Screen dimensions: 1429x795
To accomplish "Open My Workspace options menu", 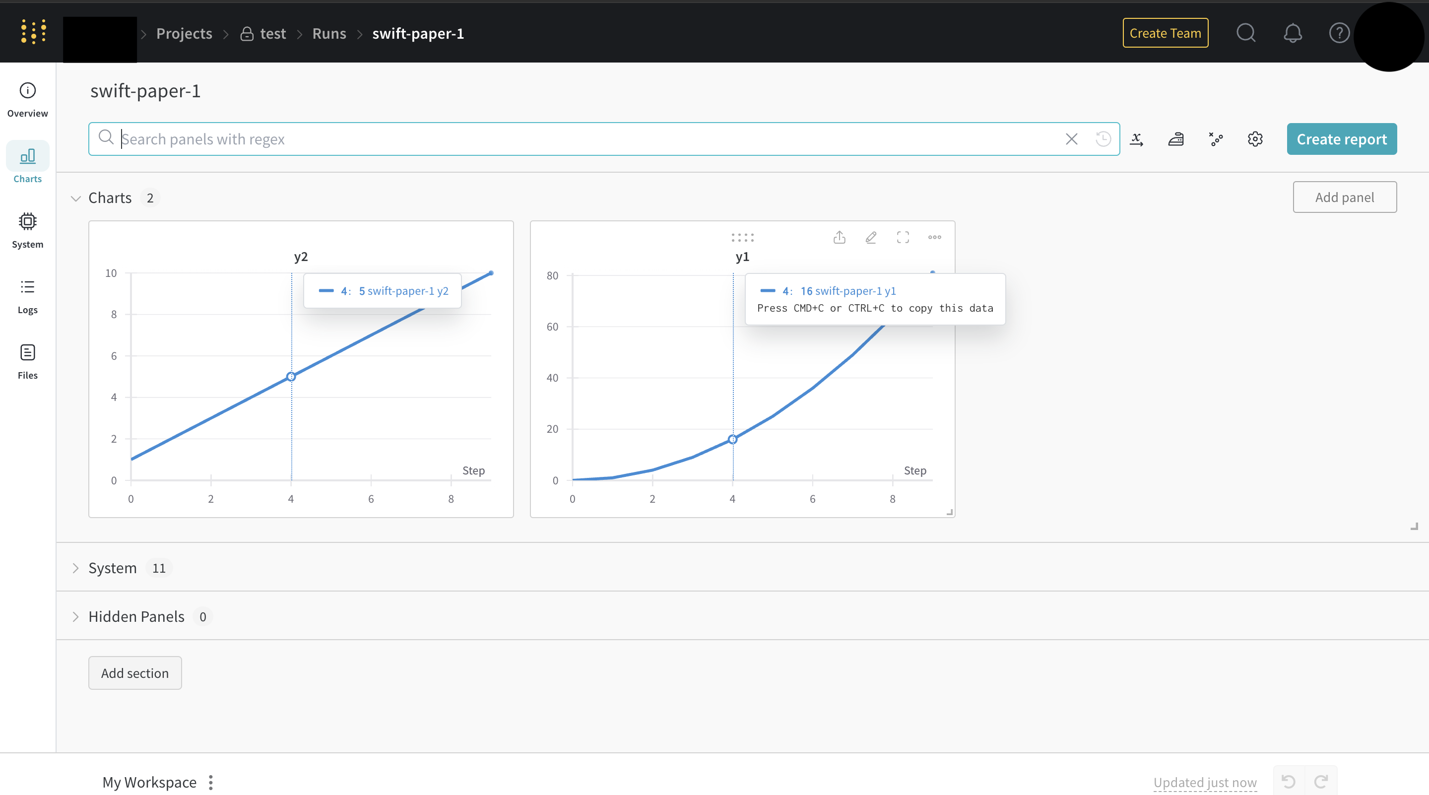I will pos(211,782).
